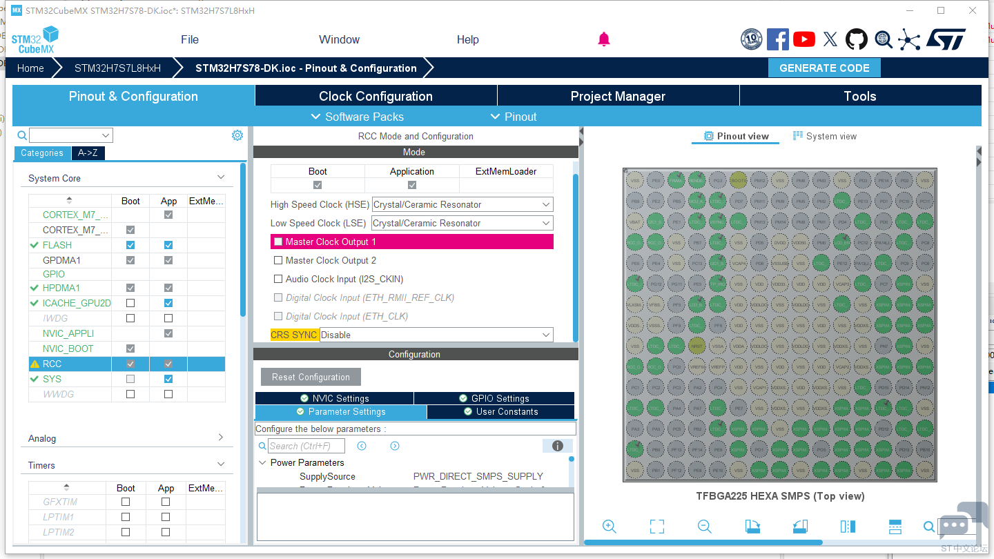The width and height of the screenshot is (994, 559).
Task: Open NVIC Settings tab
Action: 334,398
